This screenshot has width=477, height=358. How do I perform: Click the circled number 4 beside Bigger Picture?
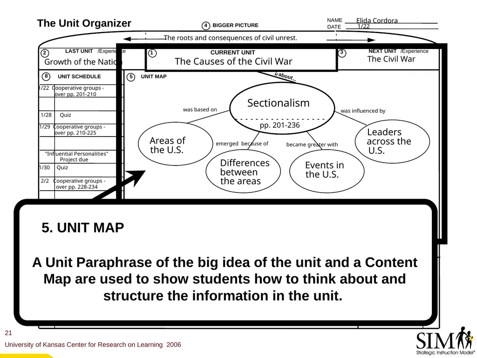point(206,26)
